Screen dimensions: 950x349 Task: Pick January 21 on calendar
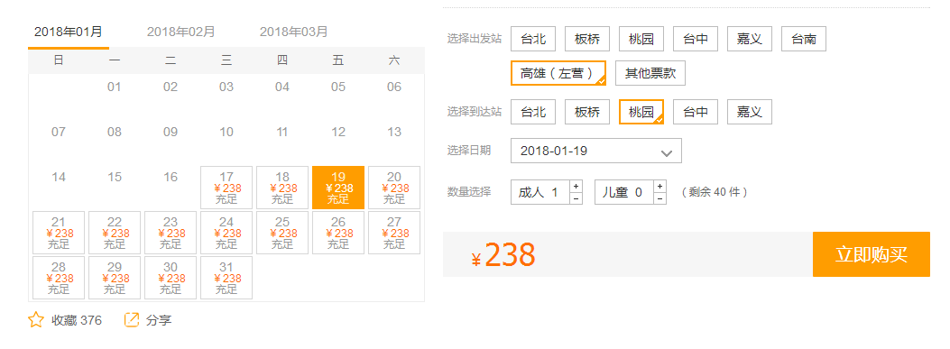59,233
